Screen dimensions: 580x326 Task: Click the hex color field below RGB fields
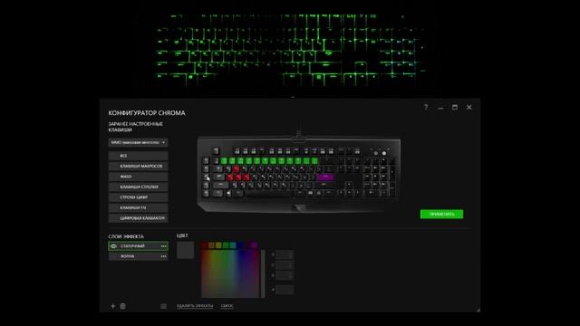285,290
